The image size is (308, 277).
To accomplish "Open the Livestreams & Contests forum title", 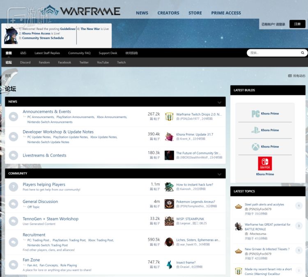I will click(45, 155).
